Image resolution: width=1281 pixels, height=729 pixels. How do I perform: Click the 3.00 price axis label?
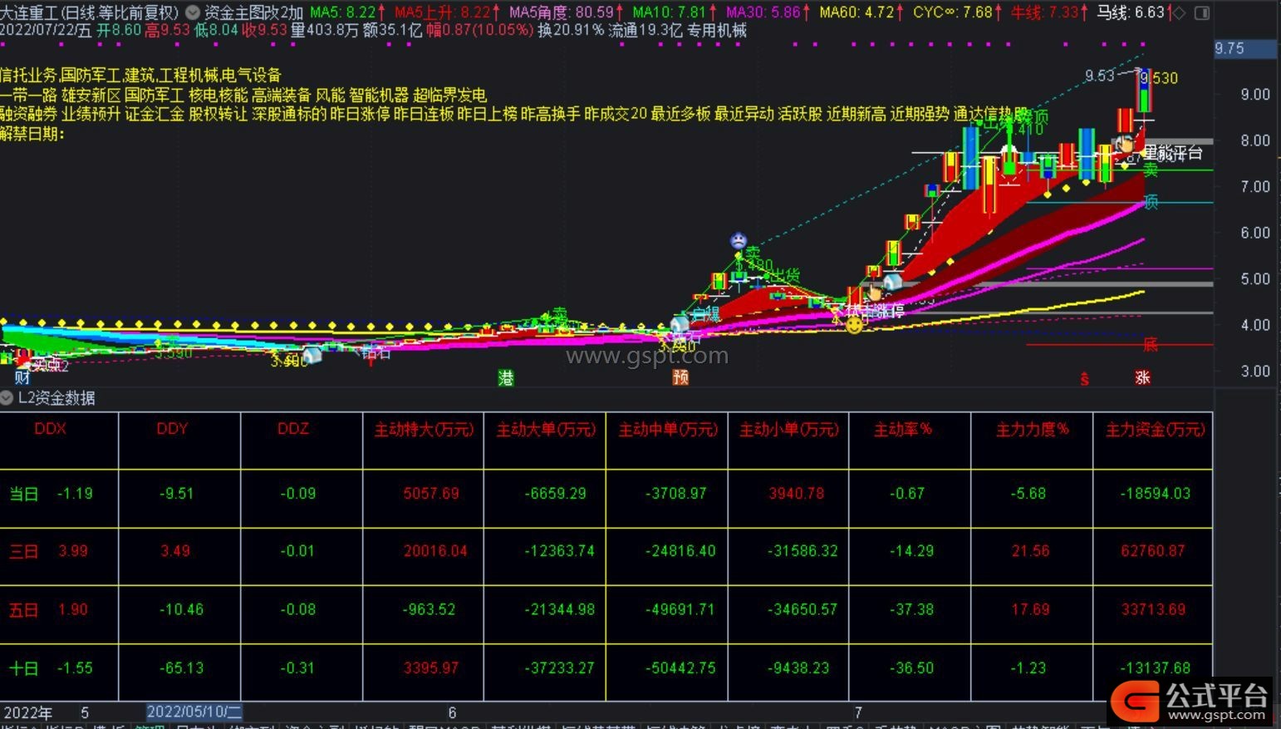tap(1255, 371)
